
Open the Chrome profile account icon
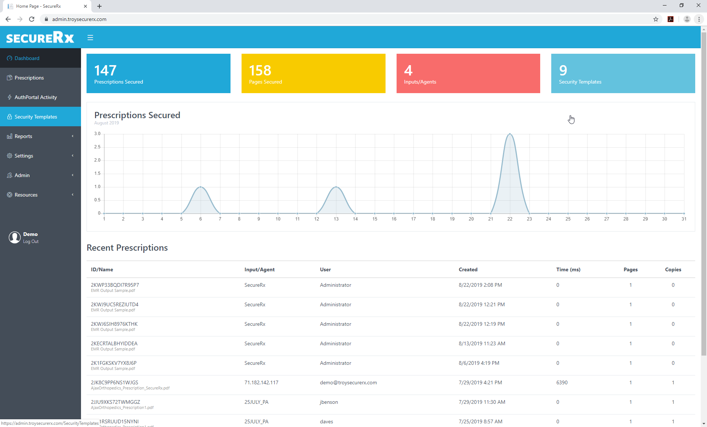click(x=687, y=19)
